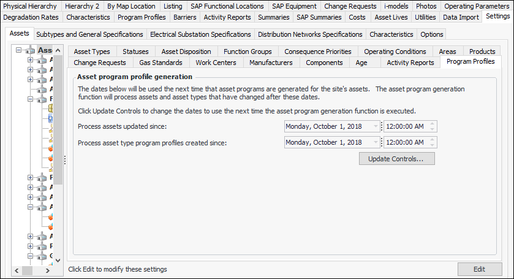Image resolution: width=514 pixels, height=279 pixels.
Task: Collapse the root Assets tree node
Action: point(20,50)
